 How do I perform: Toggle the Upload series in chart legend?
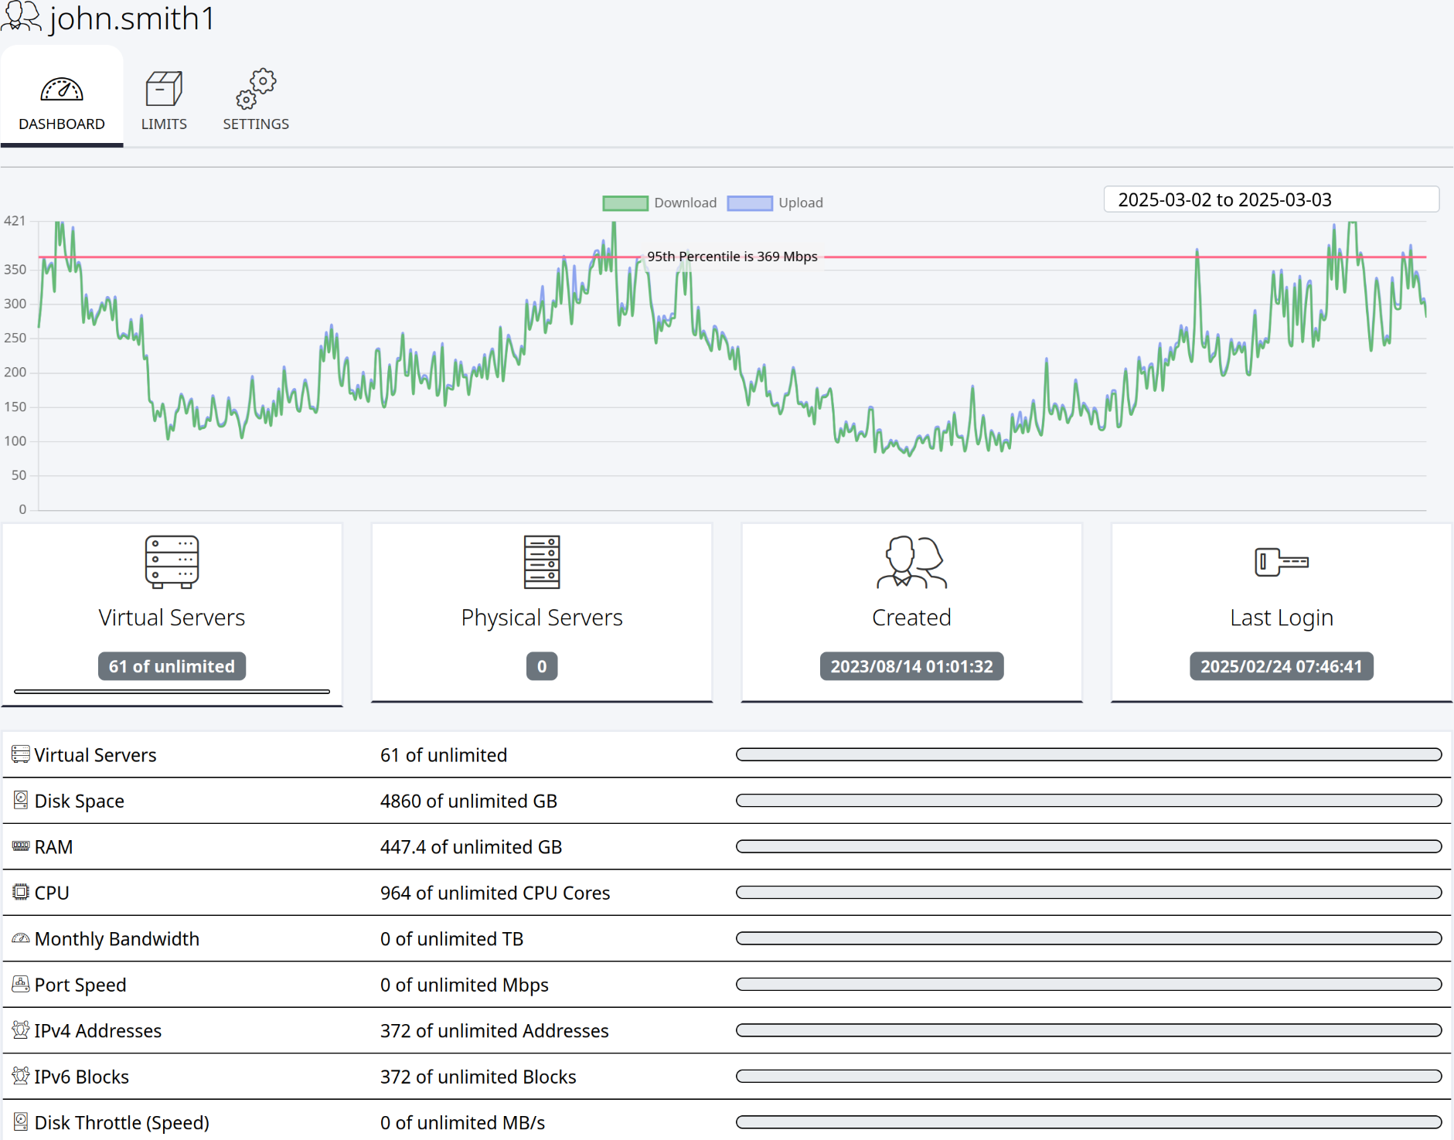coord(775,202)
